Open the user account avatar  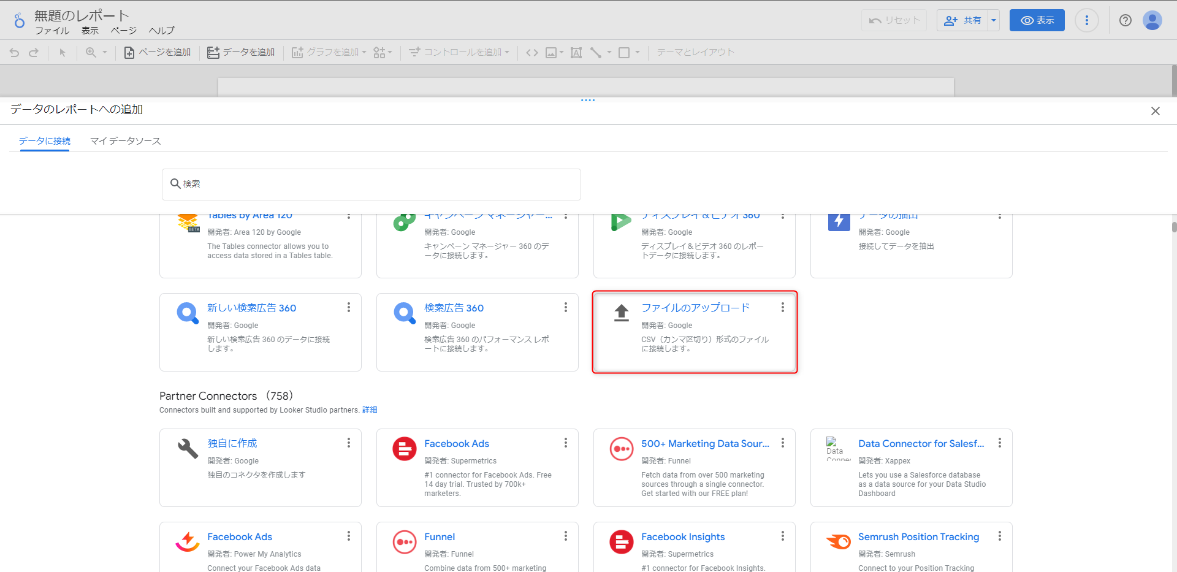[1152, 20]
